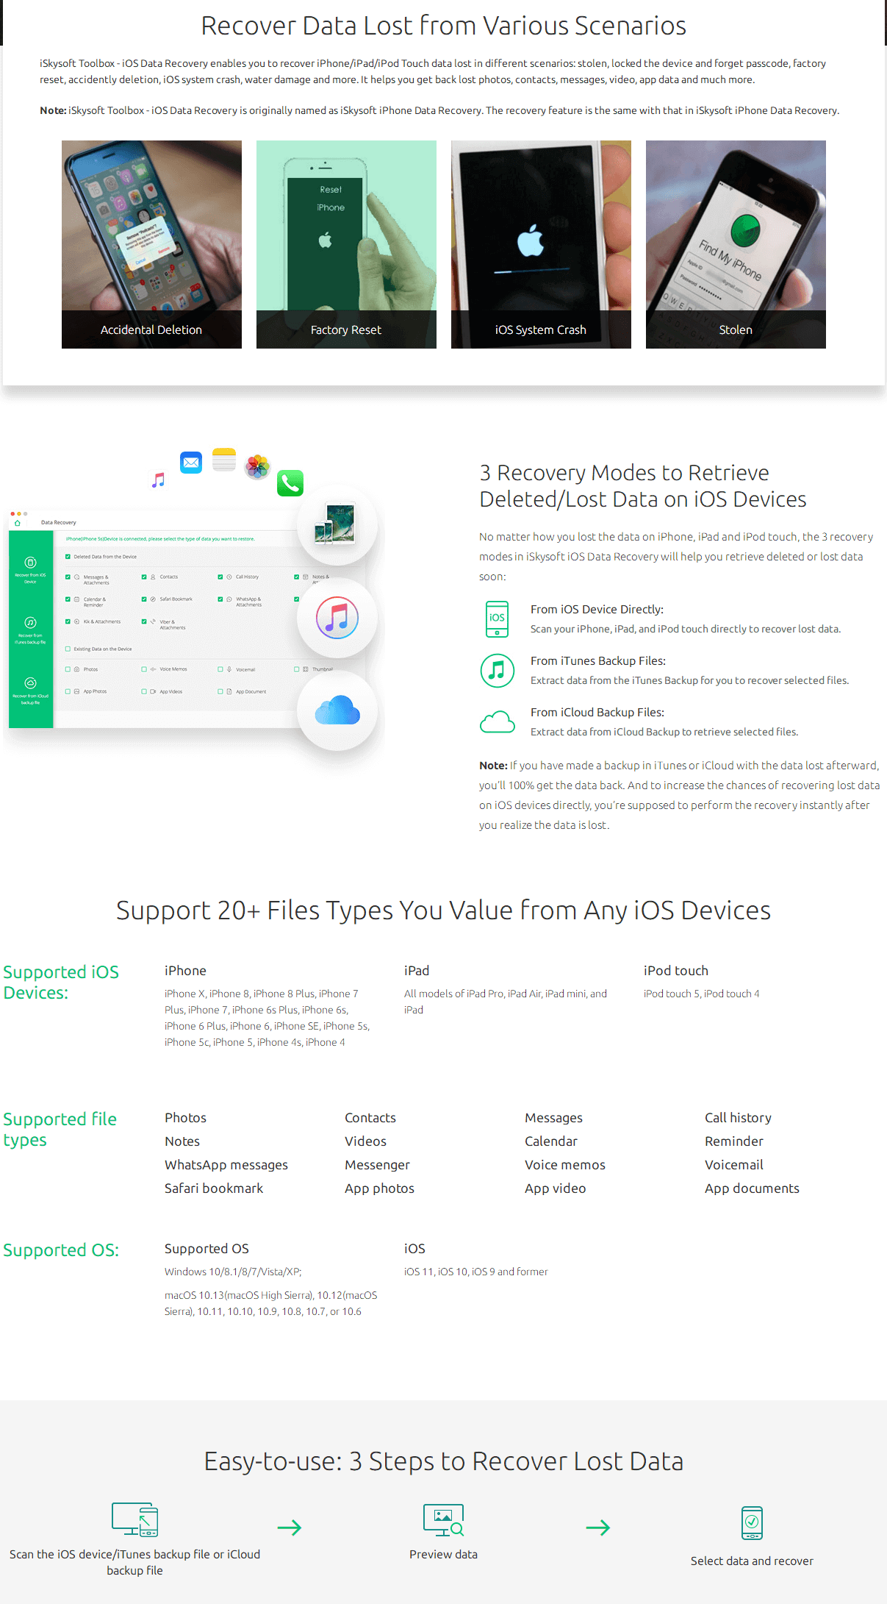Open the Factory Reset scenario image
The image size is (887, 1604).
(346, 244)
